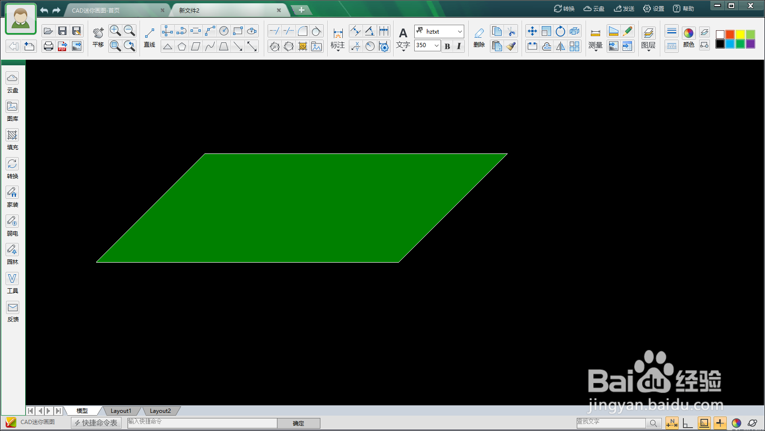Select the Rotate tool
The width and height of the screenshot is (765, 431).
pos(560,31)
